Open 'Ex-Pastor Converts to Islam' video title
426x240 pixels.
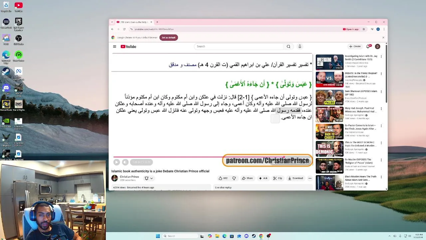click(x=360, y=127)
